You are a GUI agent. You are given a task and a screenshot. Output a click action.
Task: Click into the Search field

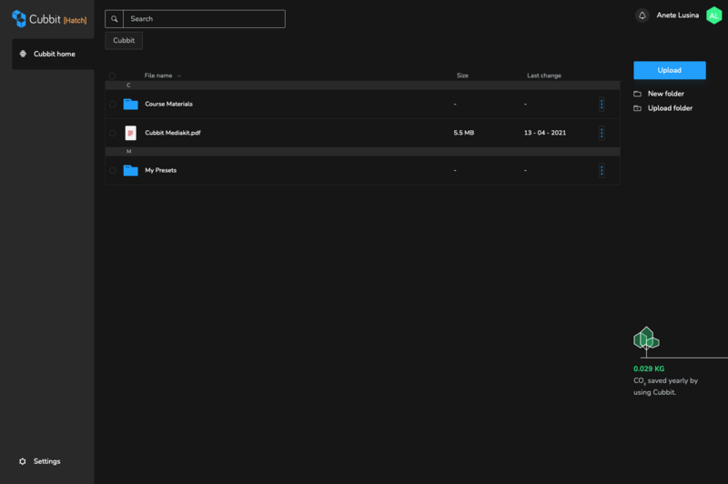coord(204,19)
